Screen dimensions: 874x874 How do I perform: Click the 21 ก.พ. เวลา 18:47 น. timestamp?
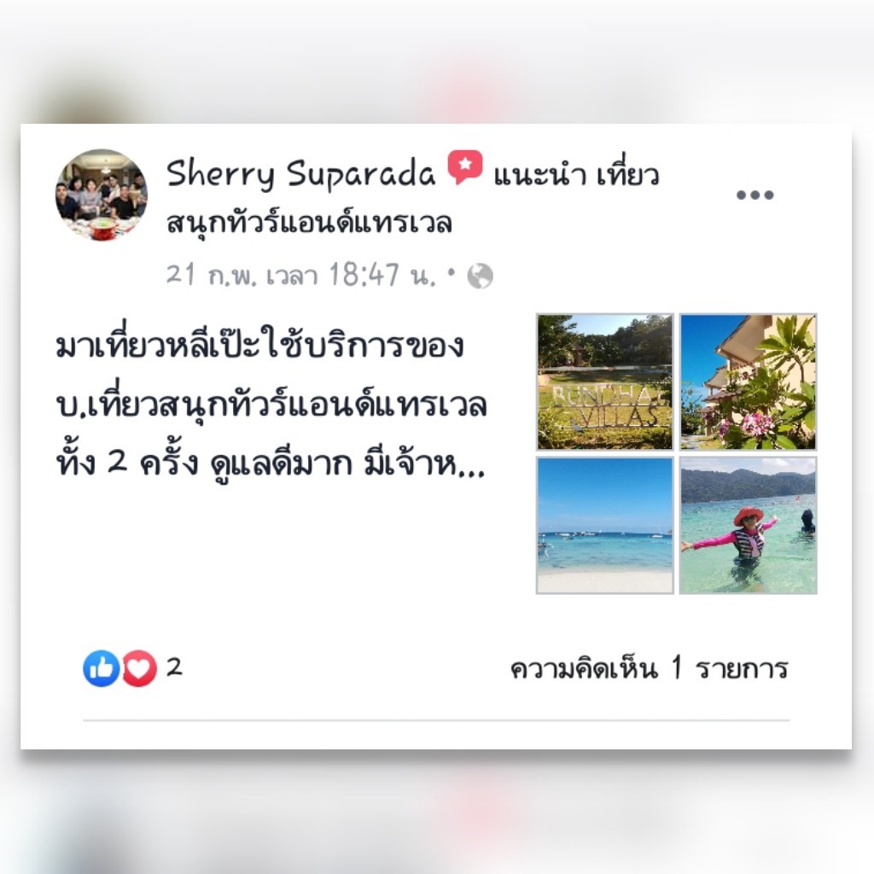(301, 275)
